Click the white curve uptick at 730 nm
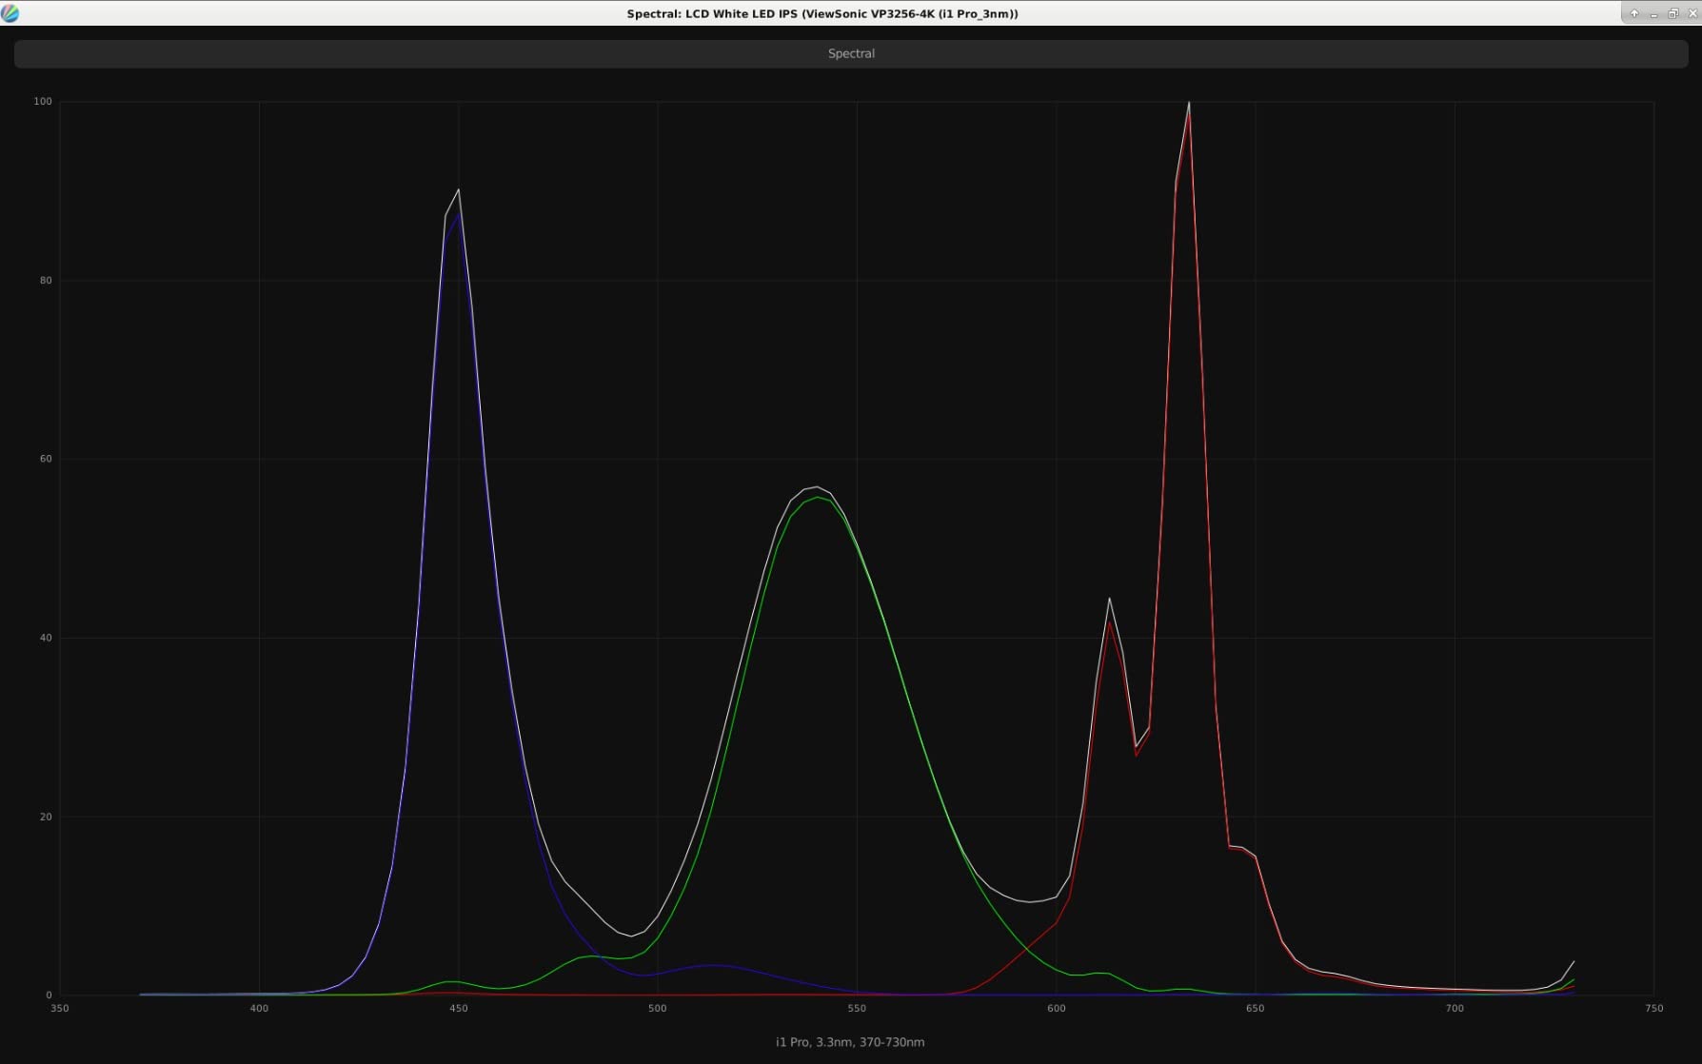Screen dimensions: 1702x1064 click(x=1573, y=962)
